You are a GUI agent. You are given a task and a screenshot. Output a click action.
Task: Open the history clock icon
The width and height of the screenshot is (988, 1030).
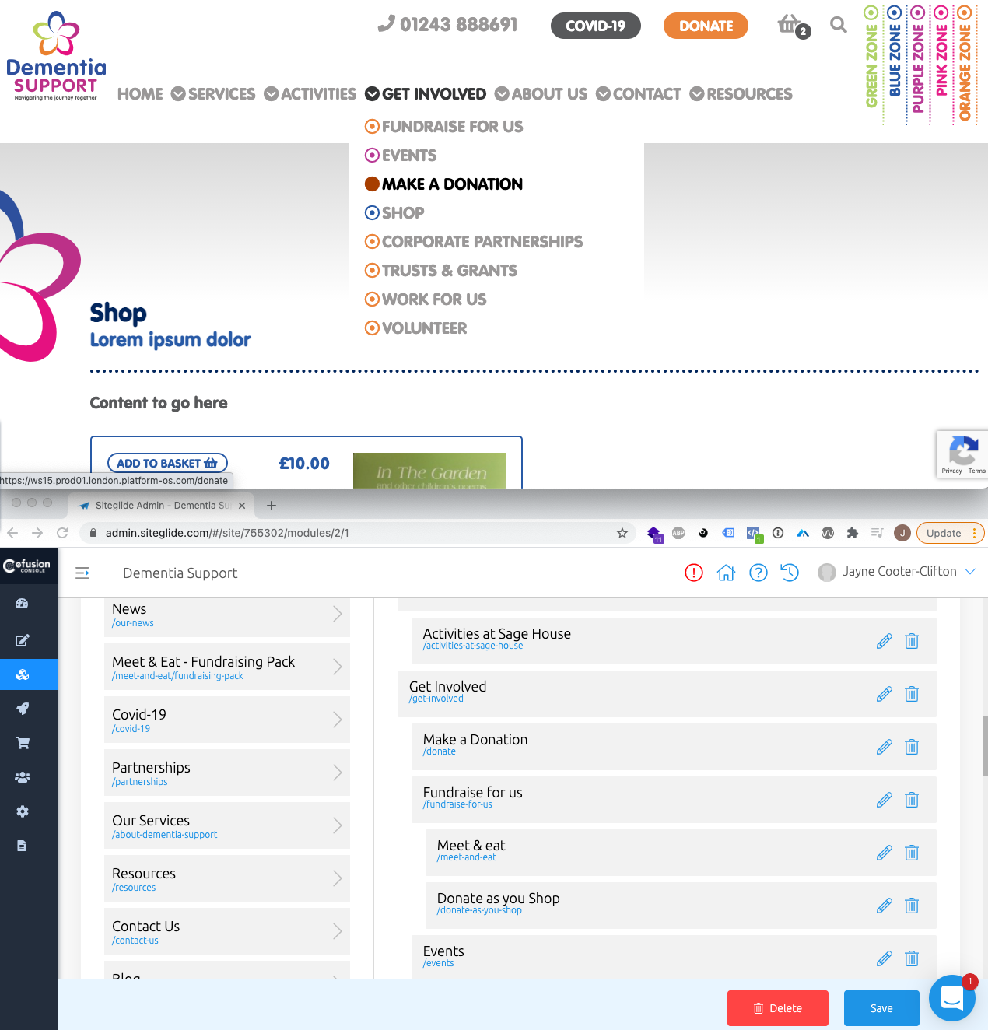coord(790,573)
